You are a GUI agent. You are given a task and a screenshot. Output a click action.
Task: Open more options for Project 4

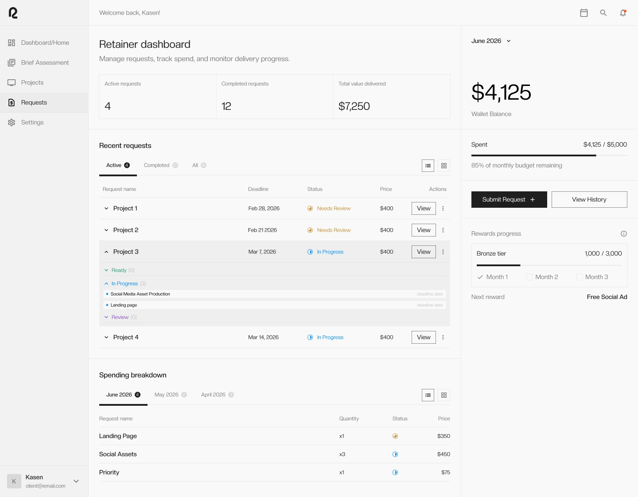443,338
